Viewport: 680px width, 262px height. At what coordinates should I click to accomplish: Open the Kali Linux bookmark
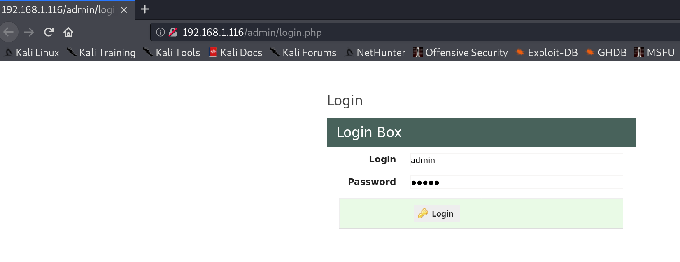click(32, 53)
